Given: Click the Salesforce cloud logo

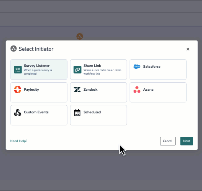Looking at the screenshot, I should tap(137, 67).
